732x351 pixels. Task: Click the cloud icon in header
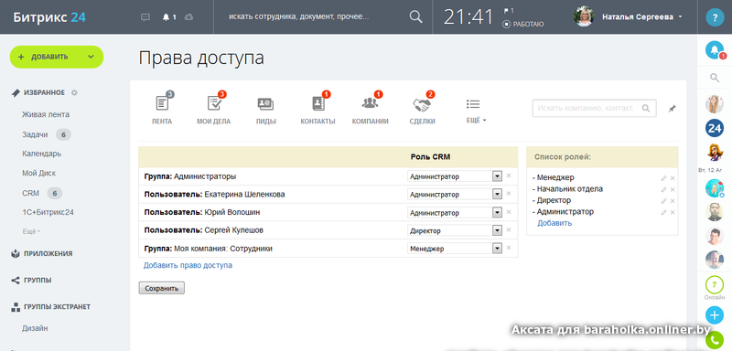tap(189, 17)
